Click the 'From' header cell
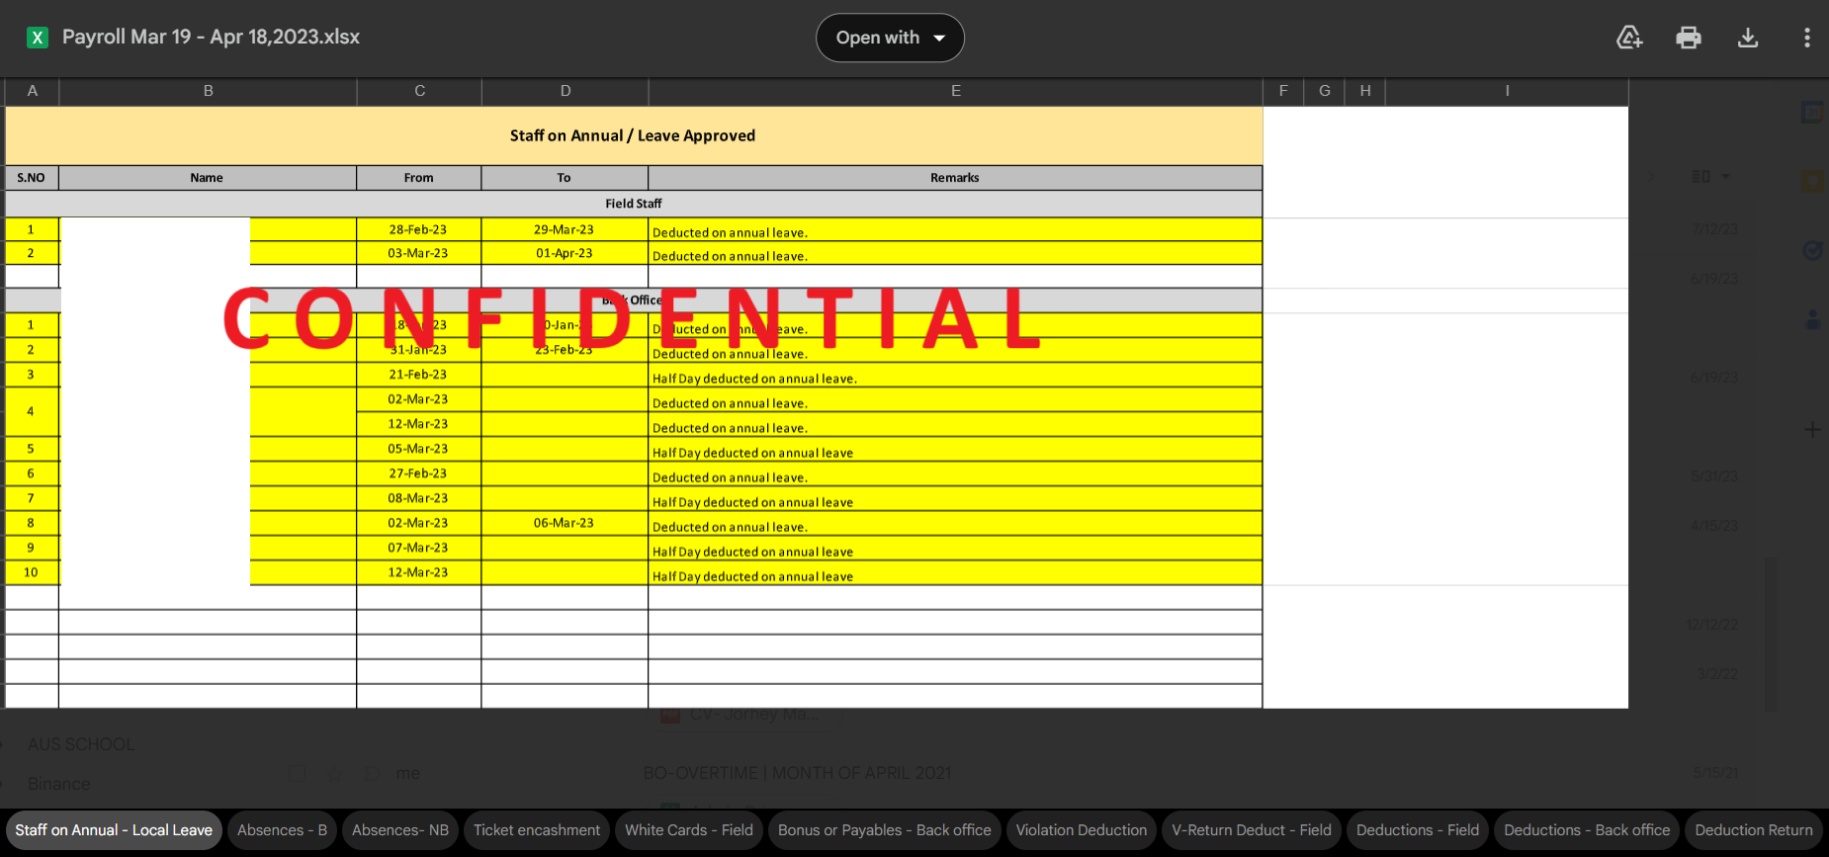1829x857 pixels. coord(418,178)
